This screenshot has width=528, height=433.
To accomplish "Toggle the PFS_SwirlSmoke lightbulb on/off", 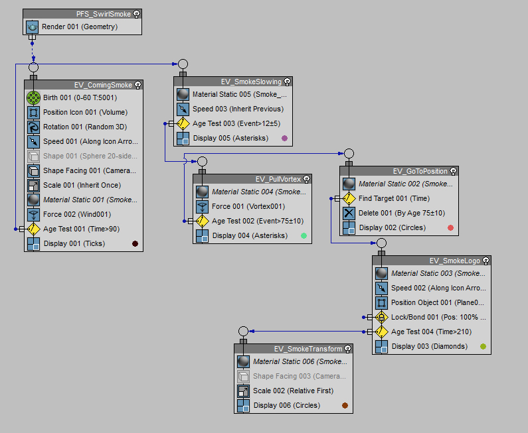I will [x=136, y=13].
